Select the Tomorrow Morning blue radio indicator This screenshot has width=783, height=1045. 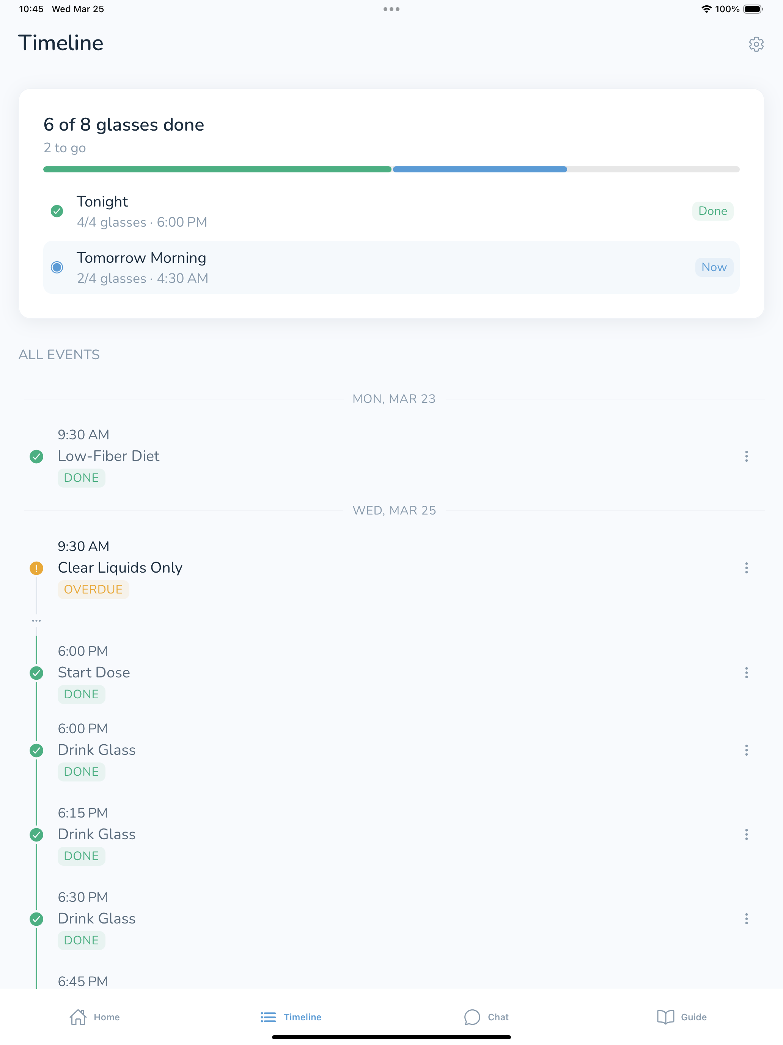tap(57, 267)
